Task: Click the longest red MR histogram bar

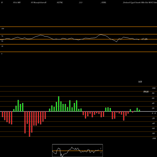Action: tap(30, 124)
